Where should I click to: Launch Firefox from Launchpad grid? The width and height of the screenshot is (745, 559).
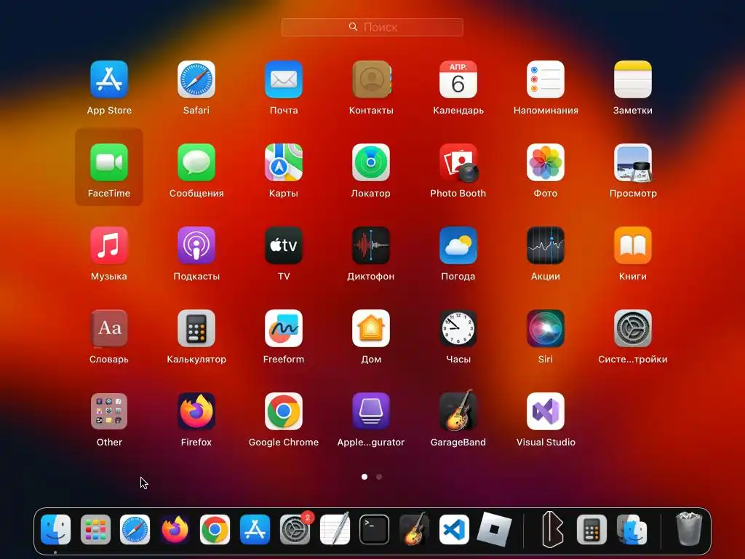[196, 411]
